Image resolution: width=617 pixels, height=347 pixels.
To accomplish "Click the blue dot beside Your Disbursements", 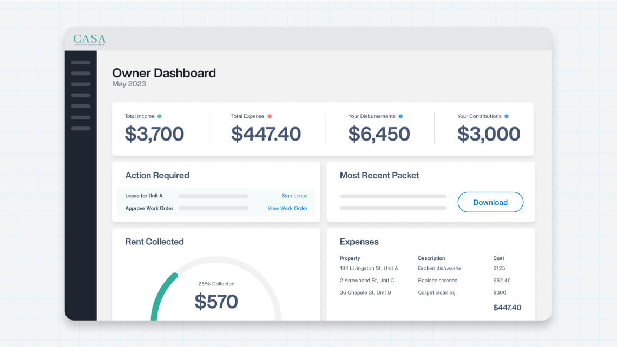I will pos(401,116).
